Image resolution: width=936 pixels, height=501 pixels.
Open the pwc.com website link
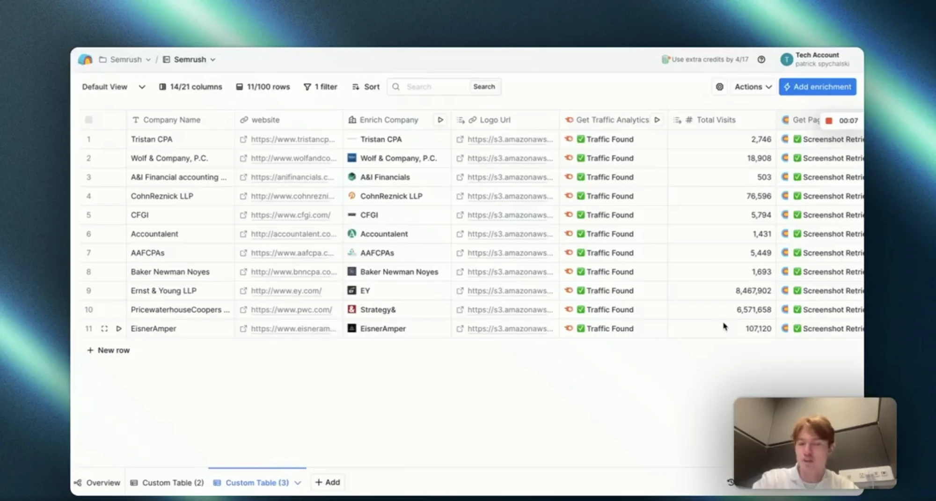pyautogui.click(x=291, y=310)
